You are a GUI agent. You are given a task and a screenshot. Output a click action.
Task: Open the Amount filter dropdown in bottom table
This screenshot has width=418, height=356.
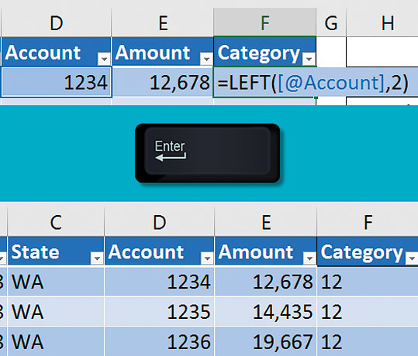(309, 258)
